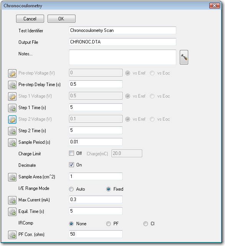Click the highlighted gear icon beside Step 2 Voltage
Image resolution: width=225 pixels, height=246 pixels.
point(12,120)
